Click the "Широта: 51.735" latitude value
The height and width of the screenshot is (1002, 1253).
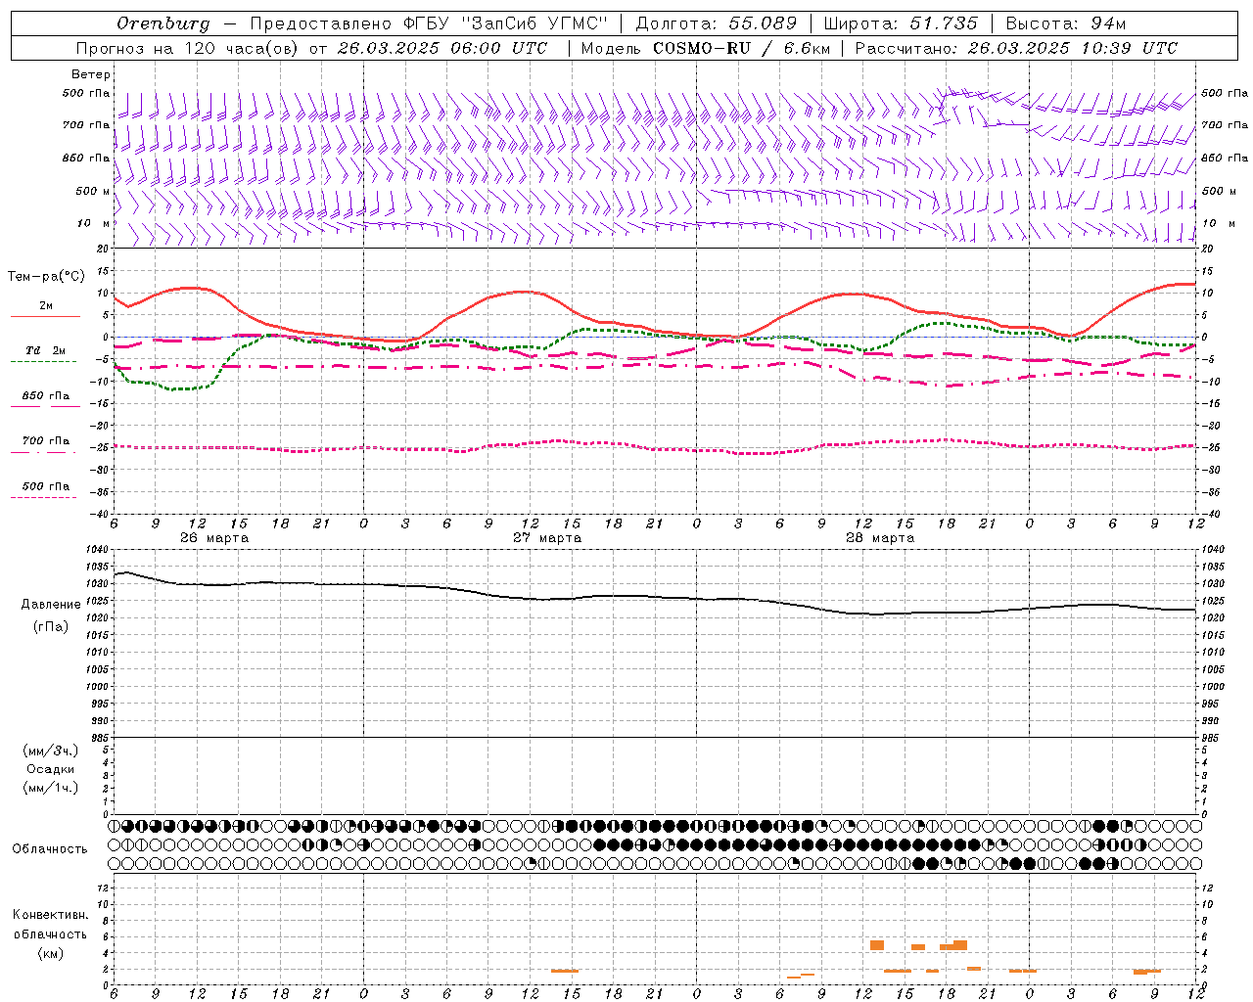tap(901, 23)
